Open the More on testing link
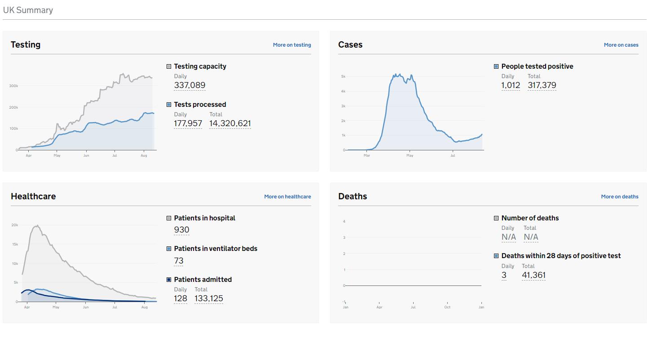The width and height of the screenshot is (657, 338). 292,45
